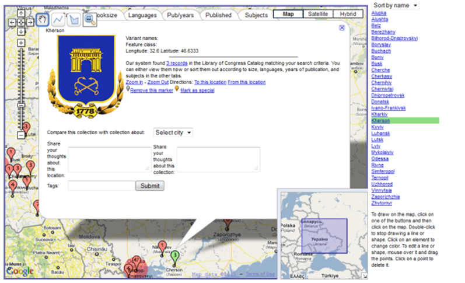This screenshot has width=465, height=283.
Task: Click the Kherson coat of arms image
Action: click(86, 76)
